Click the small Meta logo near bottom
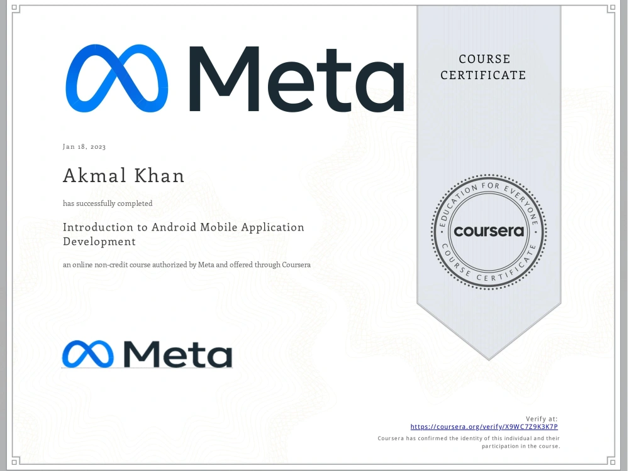629x471 pixels. tap(147, 354)
